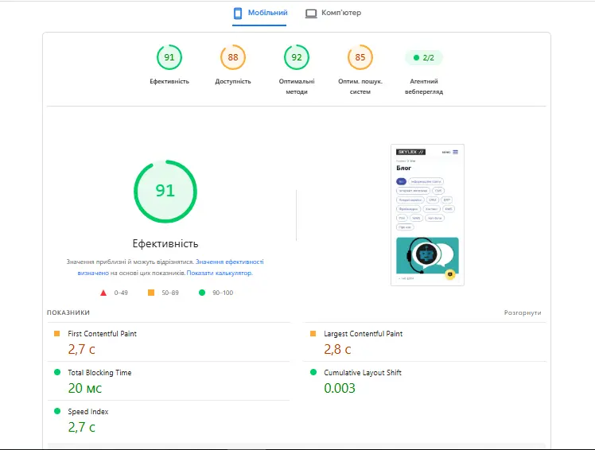The width and height of the screenshot is (595, 450).
Task: Click the 2,8 с LCP value
Action: (337, 349)
